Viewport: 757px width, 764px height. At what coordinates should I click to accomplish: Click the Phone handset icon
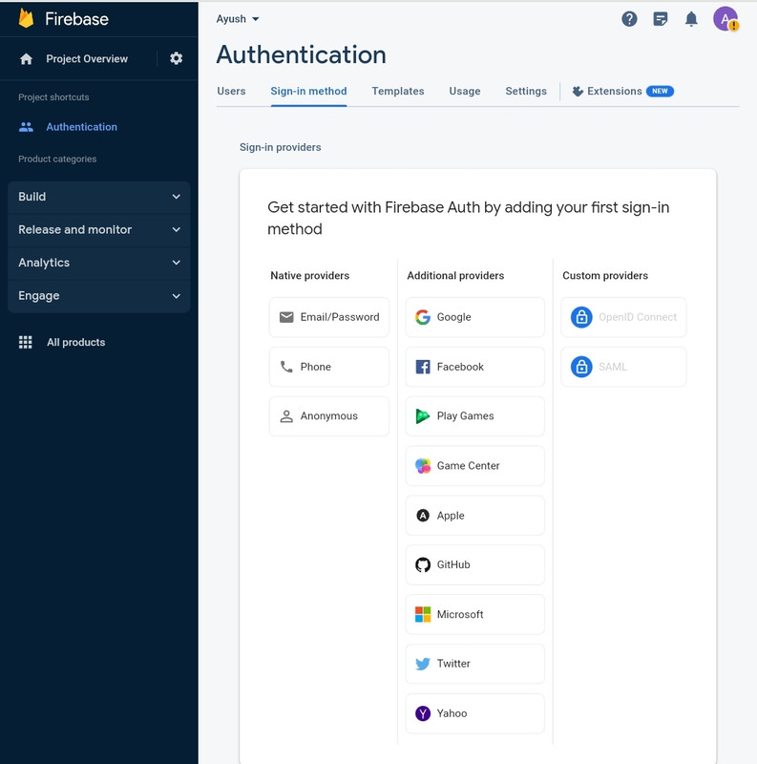click(x=286, y=367)
